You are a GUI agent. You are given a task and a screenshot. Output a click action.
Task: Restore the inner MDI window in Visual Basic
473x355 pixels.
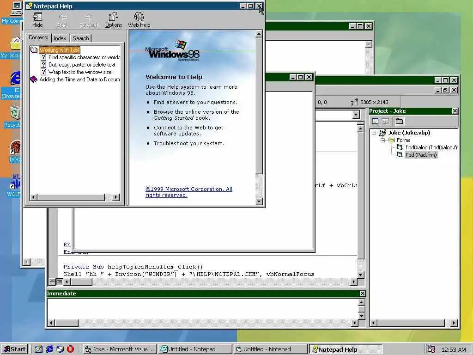tap(445, 90)
